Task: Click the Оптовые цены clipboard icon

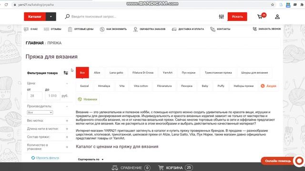Action: pyautogui.click(x=70, y=29)
